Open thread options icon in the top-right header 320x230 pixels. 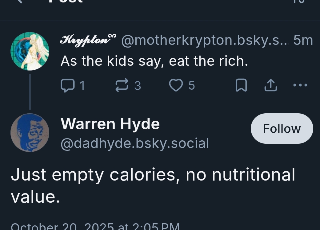tap(301, 1)
